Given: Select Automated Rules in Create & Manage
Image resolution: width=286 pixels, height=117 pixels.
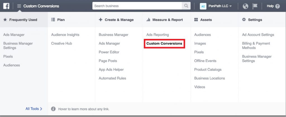Looking at the screenshot, I should coord(112,78).
